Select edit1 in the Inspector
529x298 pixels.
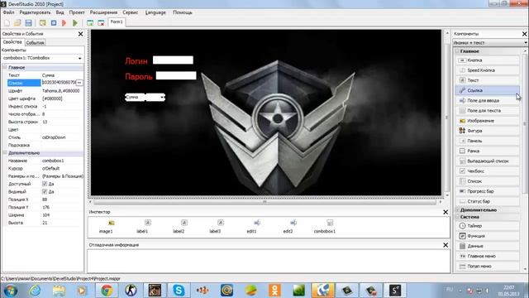251,226
